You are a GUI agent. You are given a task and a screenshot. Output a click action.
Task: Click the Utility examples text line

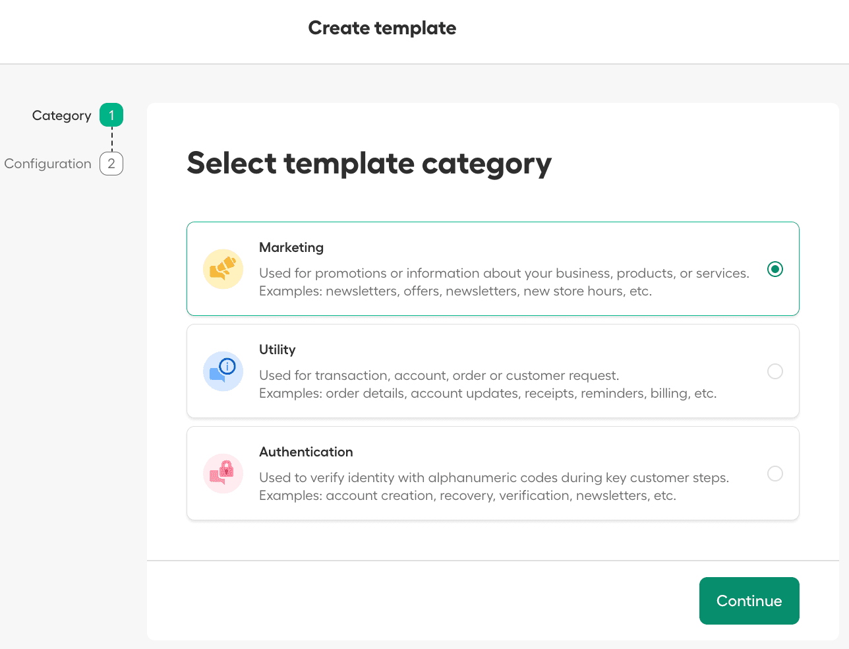pos(488,392)
